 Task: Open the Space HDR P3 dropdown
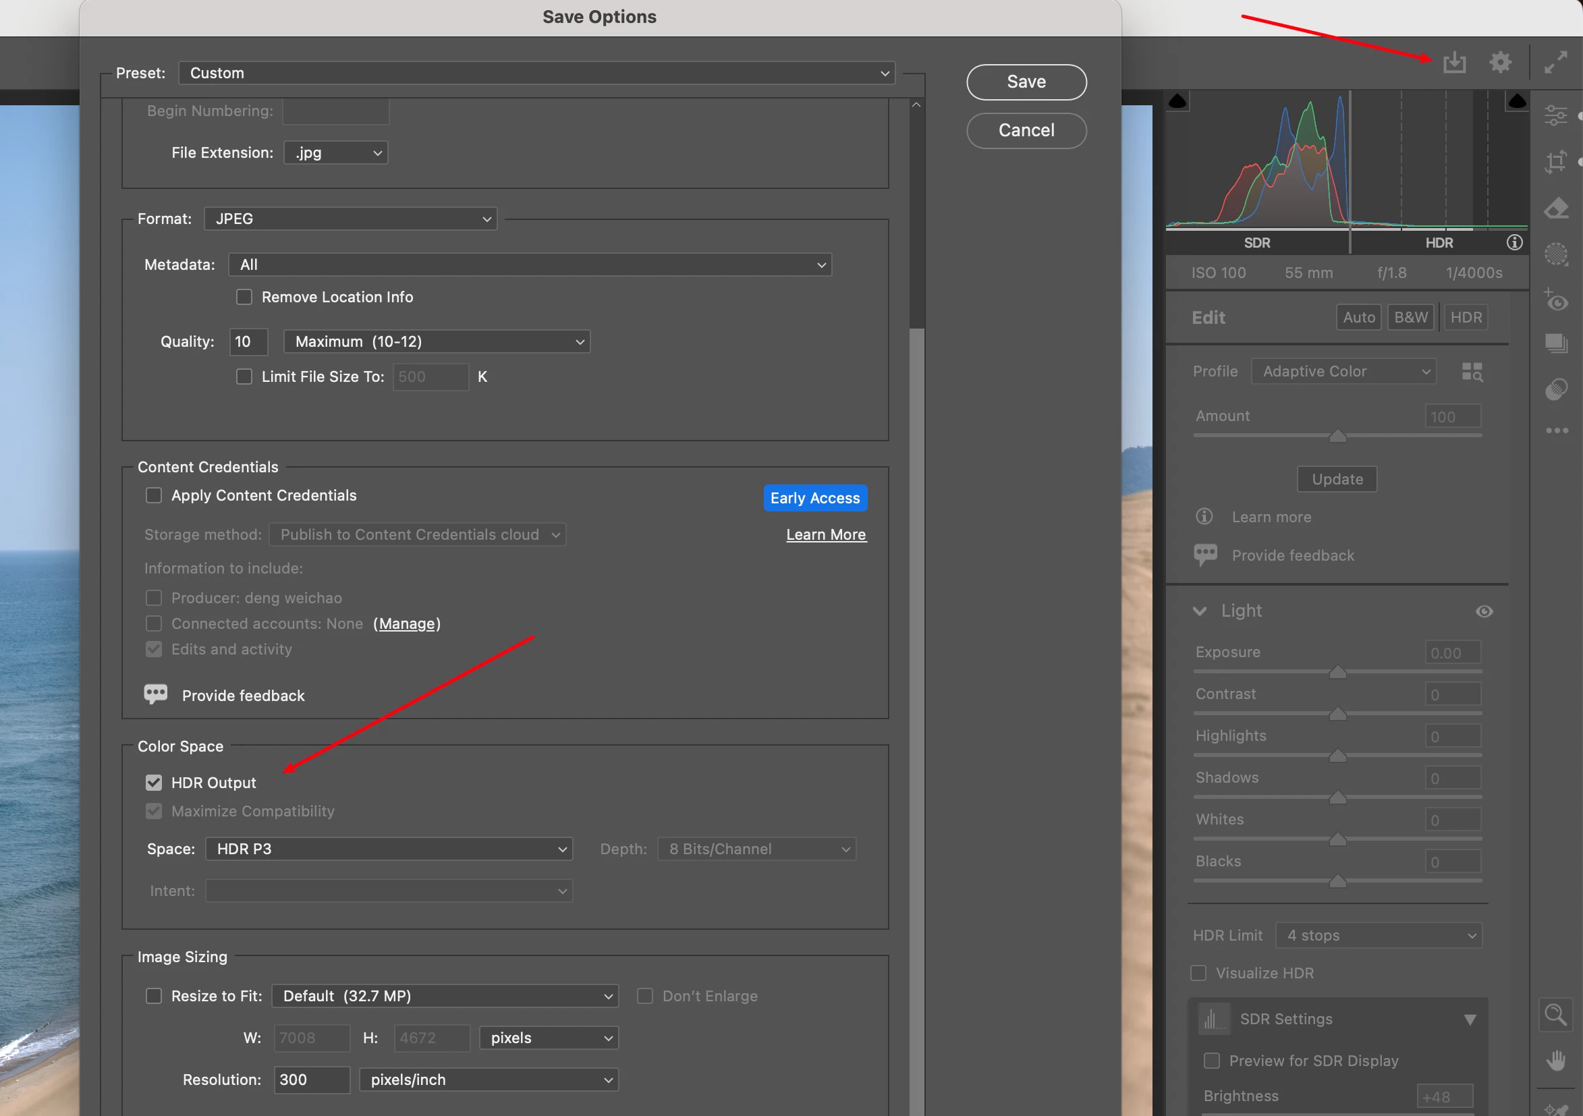pyautogui.click(x=389, y=849)
